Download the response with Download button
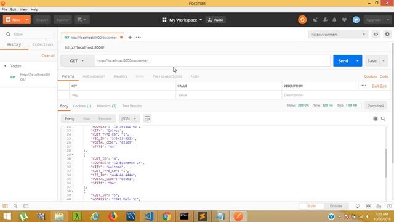This screenshot has width=394, height=222. pyautogui.click(x=376, y=105)
